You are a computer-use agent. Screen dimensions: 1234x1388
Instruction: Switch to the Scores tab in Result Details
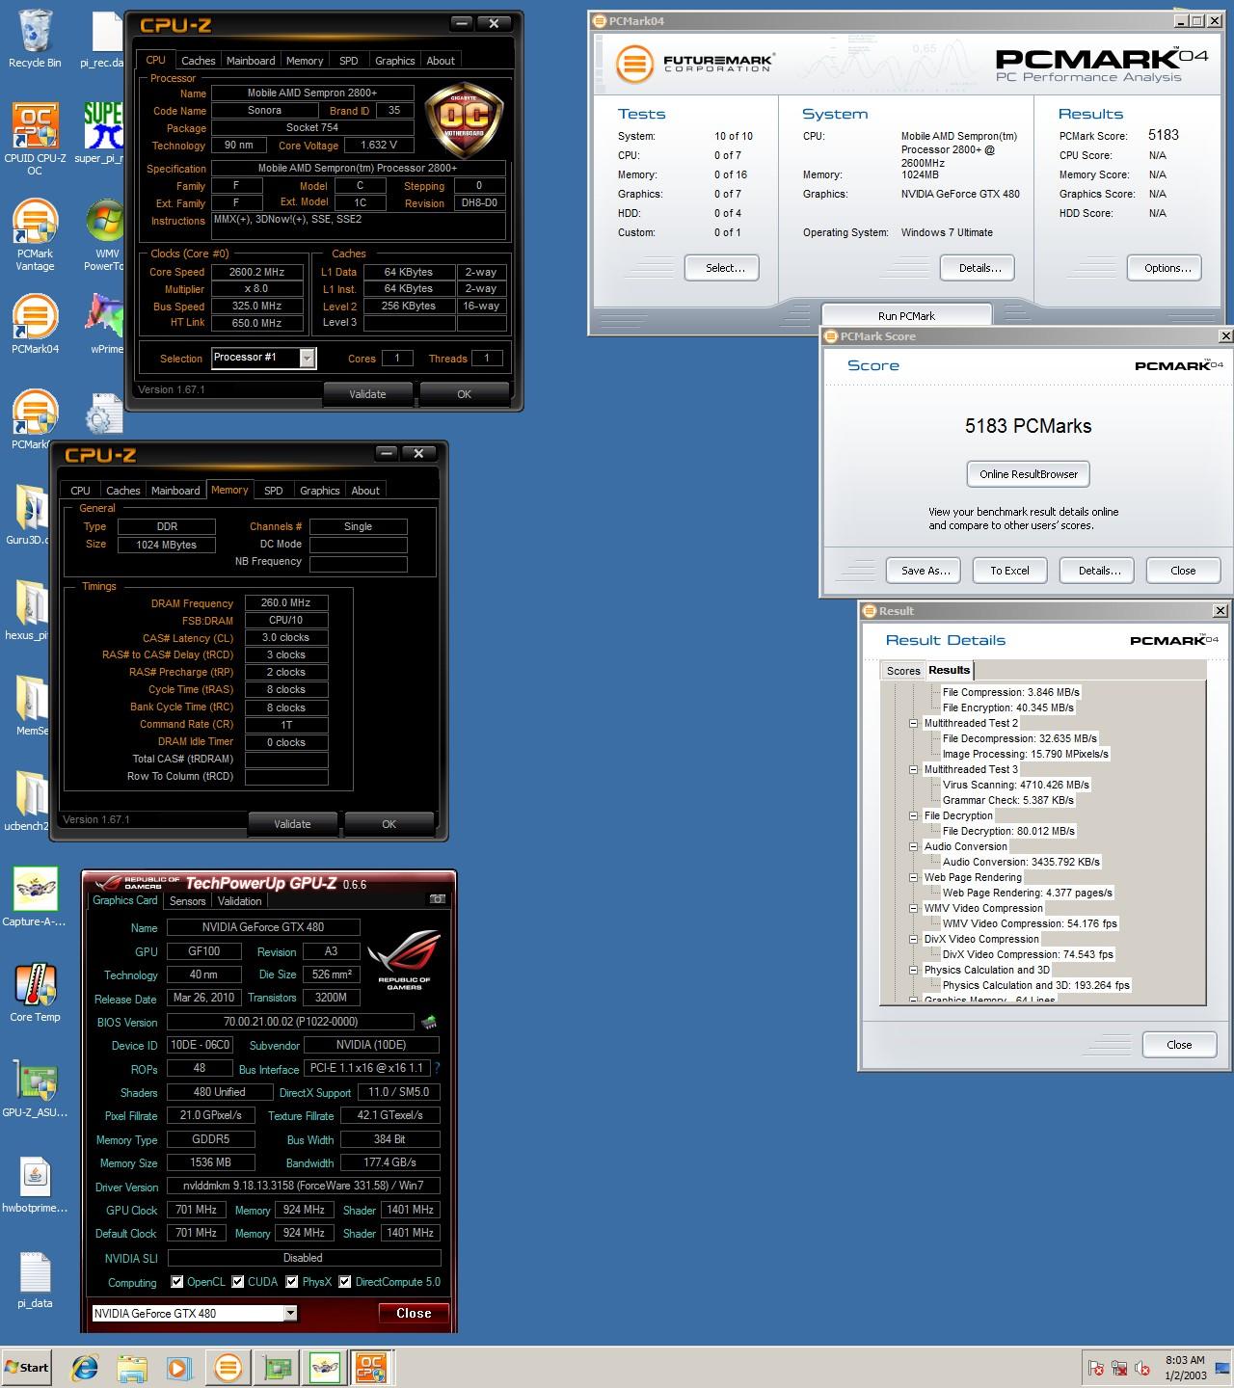(x=903, y=671)
